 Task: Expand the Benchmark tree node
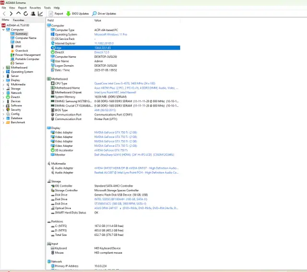pyautogui.click(x=3, y=123)
